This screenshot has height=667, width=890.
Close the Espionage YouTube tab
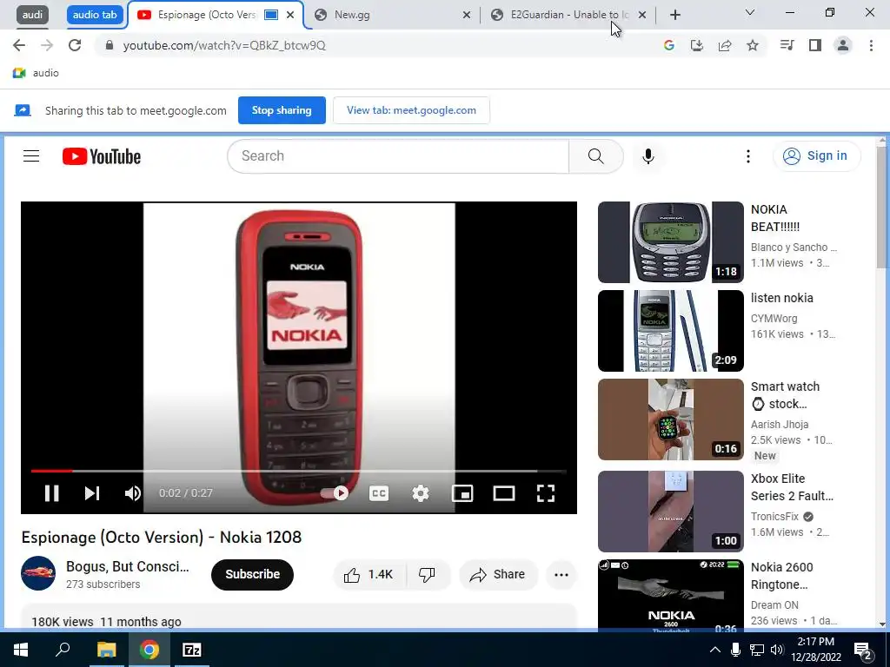tap(290, 15)
